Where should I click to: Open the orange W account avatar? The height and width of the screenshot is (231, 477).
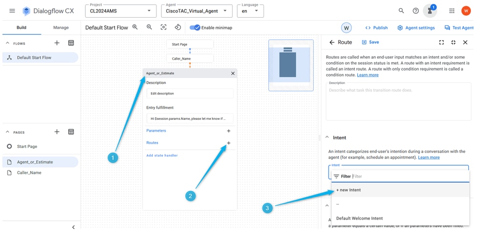click(466, 11)
